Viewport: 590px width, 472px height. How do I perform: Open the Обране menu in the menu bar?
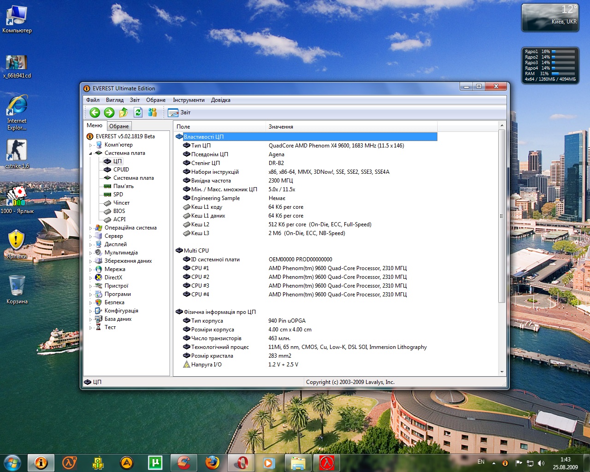pyautogui.click(x=156, y=100)
